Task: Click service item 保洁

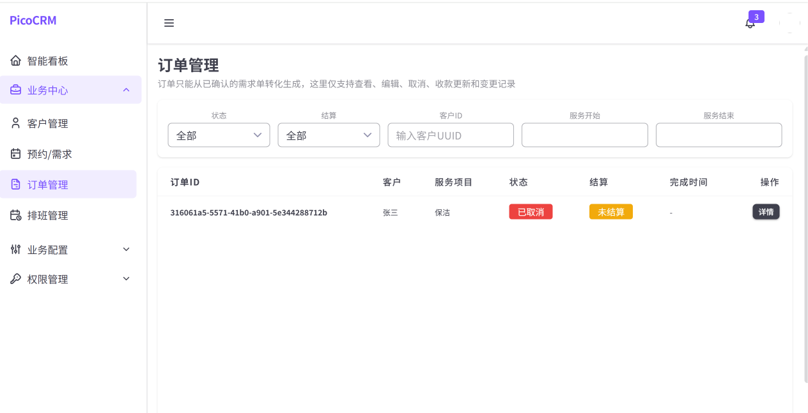Action: click(x=442, y=213)
